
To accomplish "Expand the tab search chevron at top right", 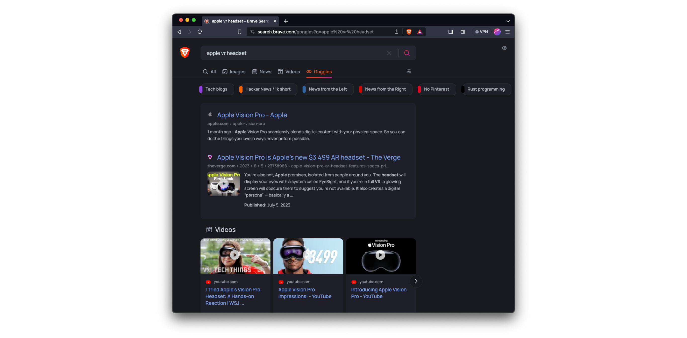I will coord(508,21).
